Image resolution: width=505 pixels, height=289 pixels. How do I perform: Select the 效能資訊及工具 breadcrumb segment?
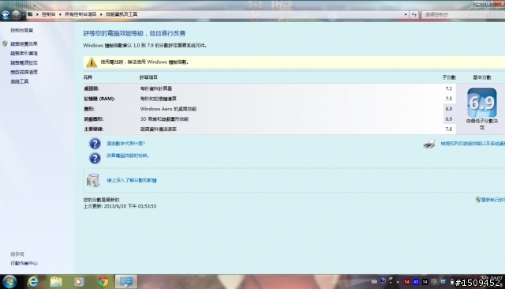pyautogui.click(x=122, y=14)
